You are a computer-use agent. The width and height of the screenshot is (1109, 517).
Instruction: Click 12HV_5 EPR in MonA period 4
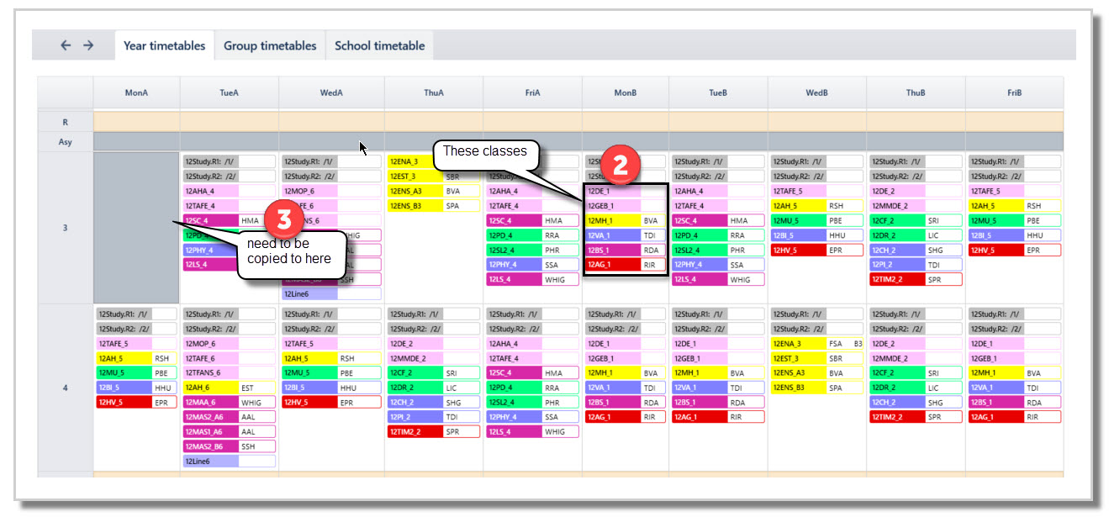pos(136,403)
